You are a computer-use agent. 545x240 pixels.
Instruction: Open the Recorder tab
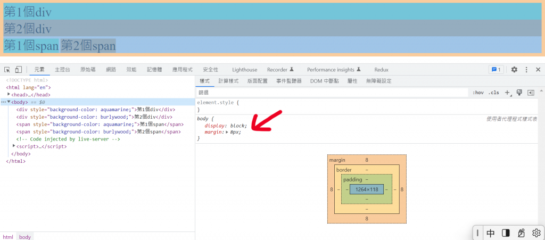(x=280, y=70)
